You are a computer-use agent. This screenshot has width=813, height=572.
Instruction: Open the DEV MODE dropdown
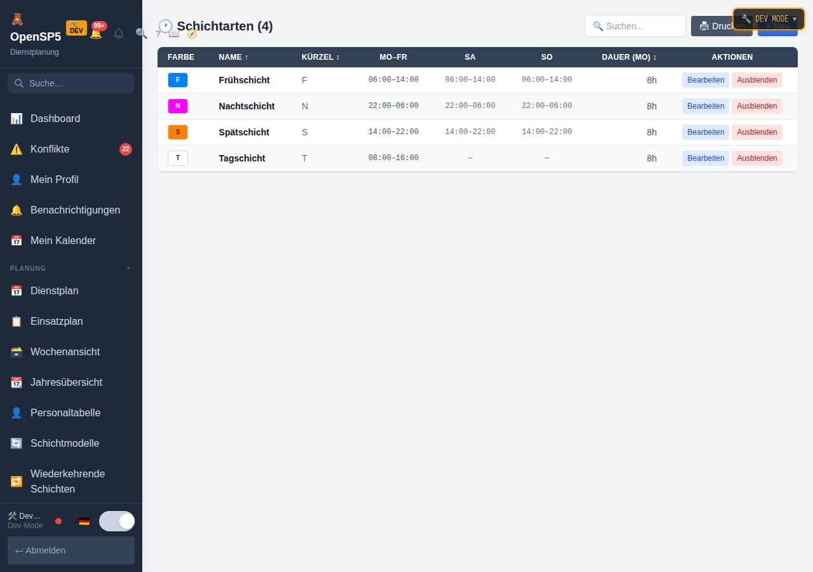tap(769, 19)
